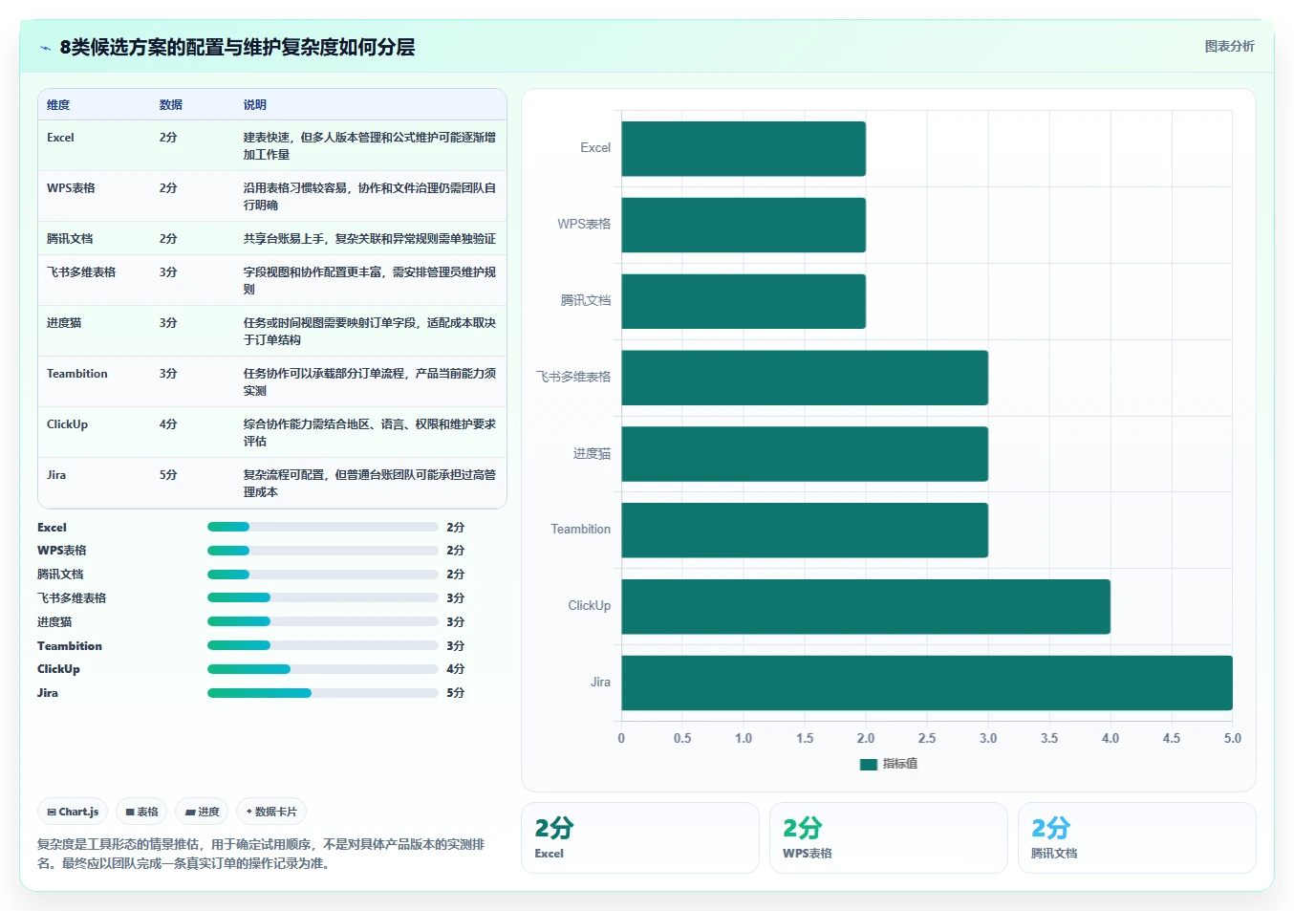
Task: Click the 4分 value beside the ClickUp progress bar
Action: tap(456, 669)
